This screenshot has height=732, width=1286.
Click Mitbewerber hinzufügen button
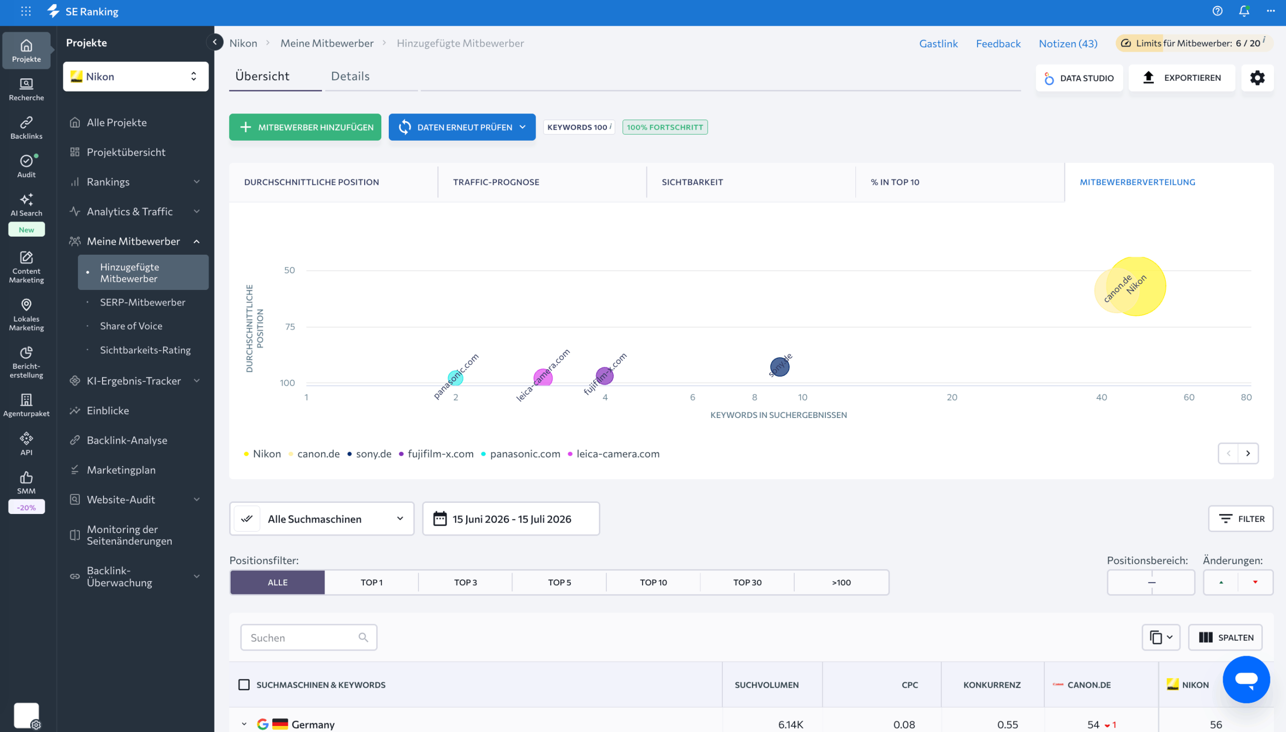click(x=305, y=127)
